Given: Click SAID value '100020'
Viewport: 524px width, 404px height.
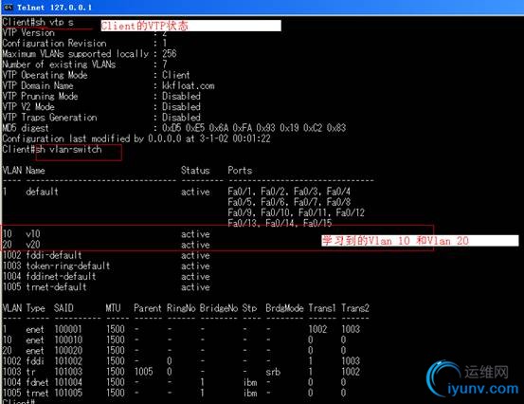Looking at the screenshot, I should point(68,351).
